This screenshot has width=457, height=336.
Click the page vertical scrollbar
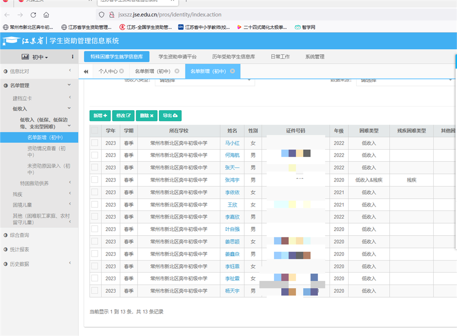click(x=456, y=152)
